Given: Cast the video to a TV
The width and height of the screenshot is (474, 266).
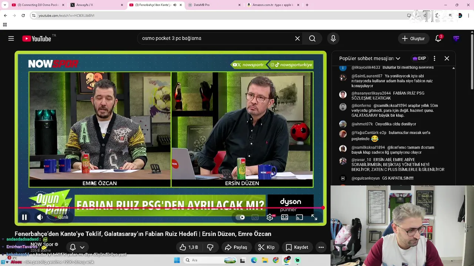Looking at the screenshot, I should point(299,217).
